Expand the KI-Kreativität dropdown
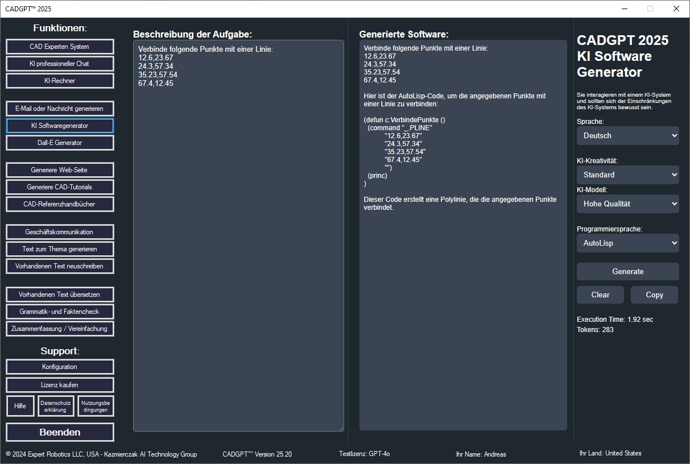This screenshot has height=464, width=690. 628,175
